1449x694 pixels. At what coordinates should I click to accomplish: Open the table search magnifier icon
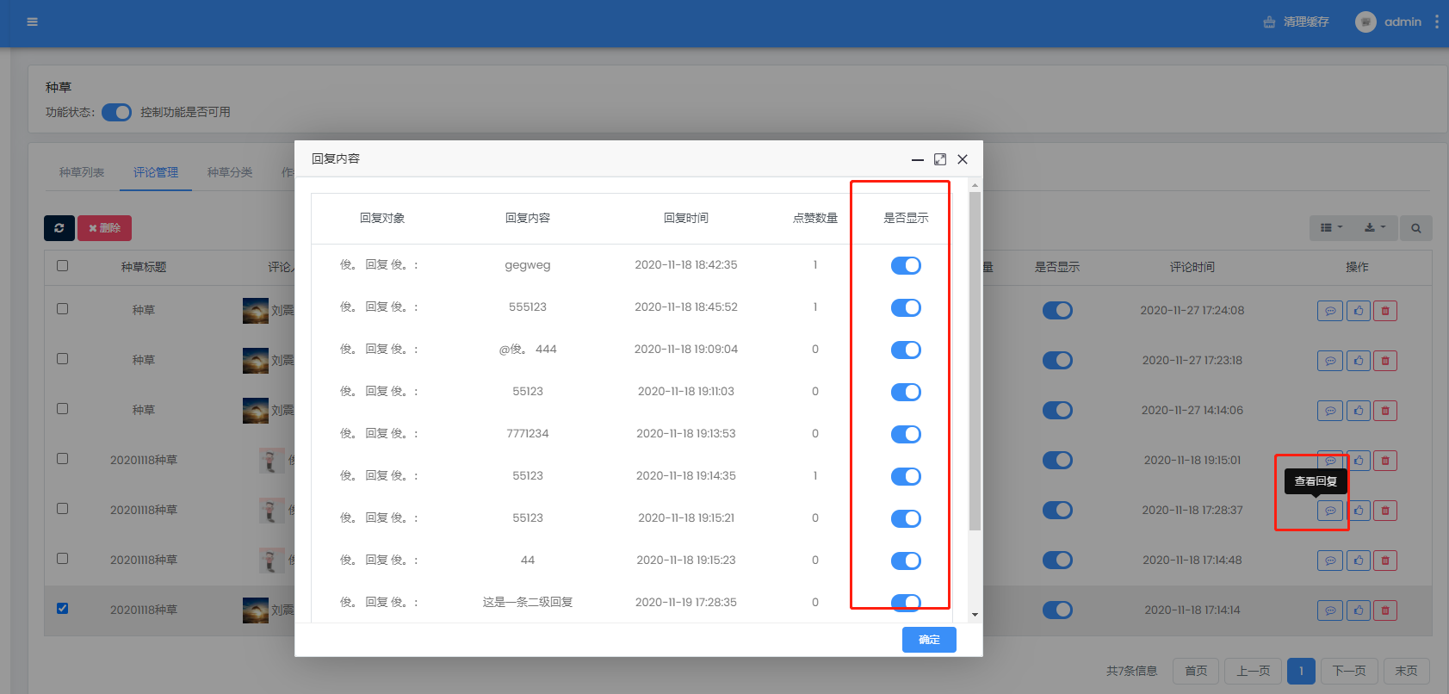point(1415,228)
